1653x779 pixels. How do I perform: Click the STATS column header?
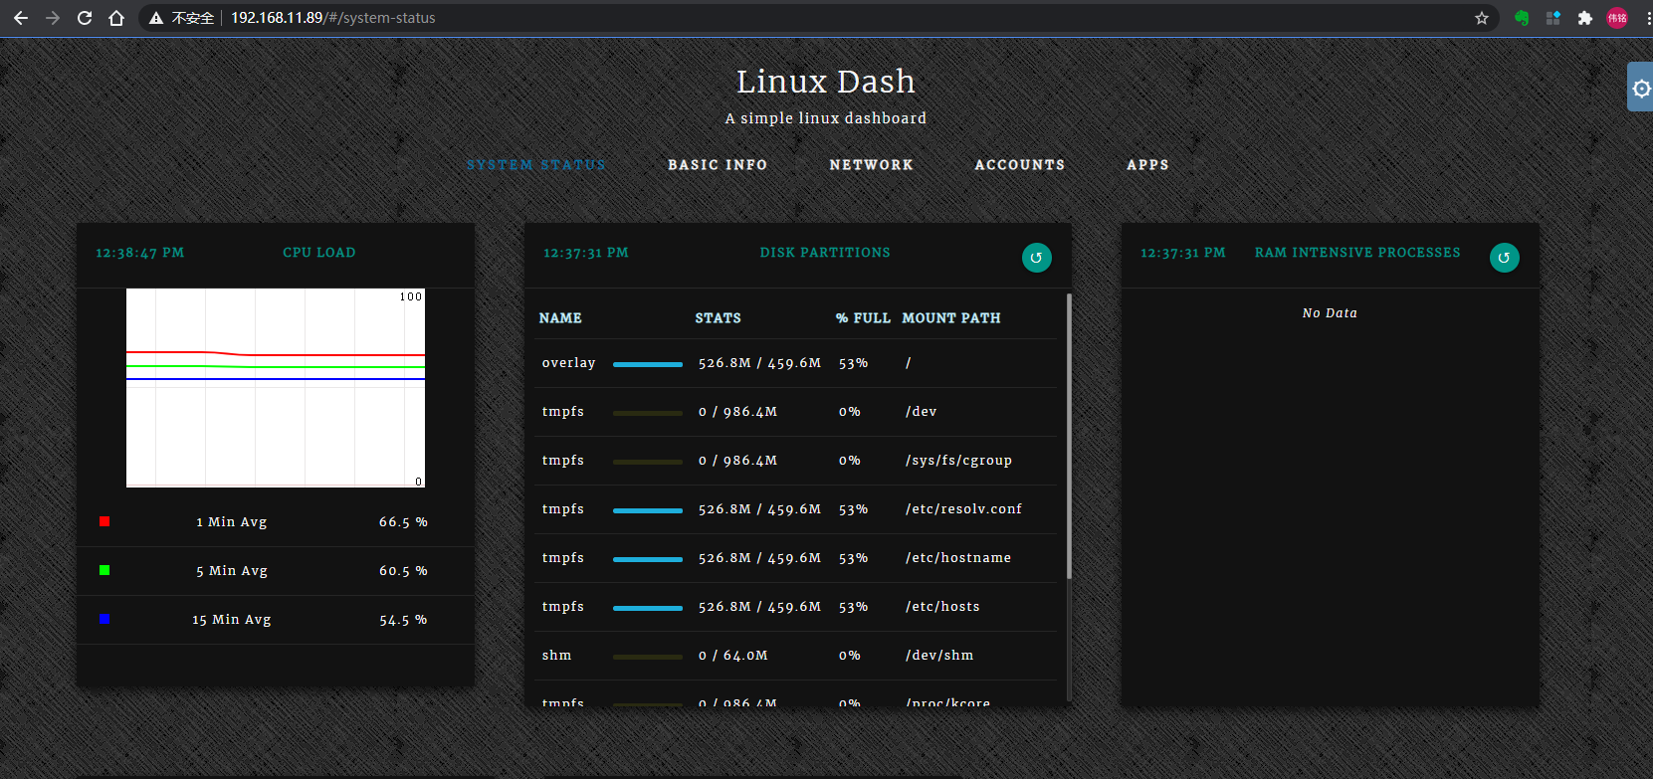coord(718,318)
